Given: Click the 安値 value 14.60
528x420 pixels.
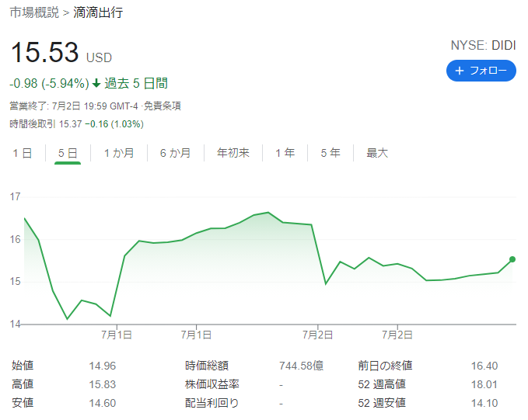Looking at the screenshot, I should coord(103,403).
